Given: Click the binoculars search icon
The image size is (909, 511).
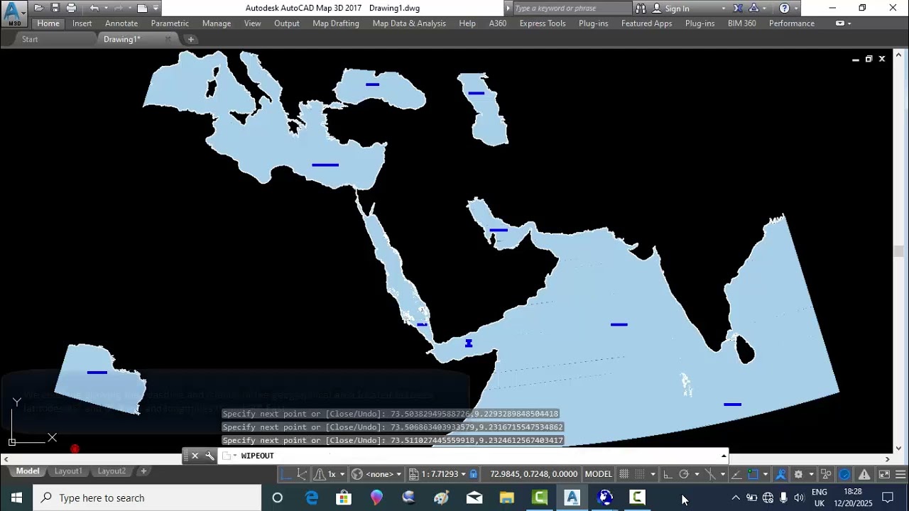Looking at the screenshot, I should (641, 8).
